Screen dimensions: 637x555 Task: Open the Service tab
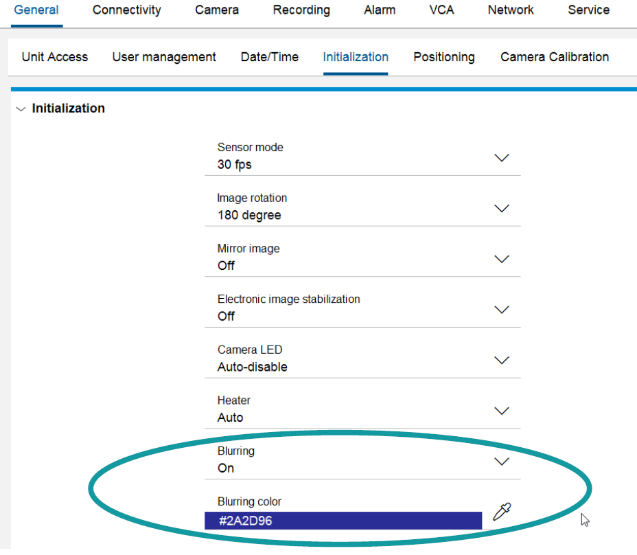588,10
